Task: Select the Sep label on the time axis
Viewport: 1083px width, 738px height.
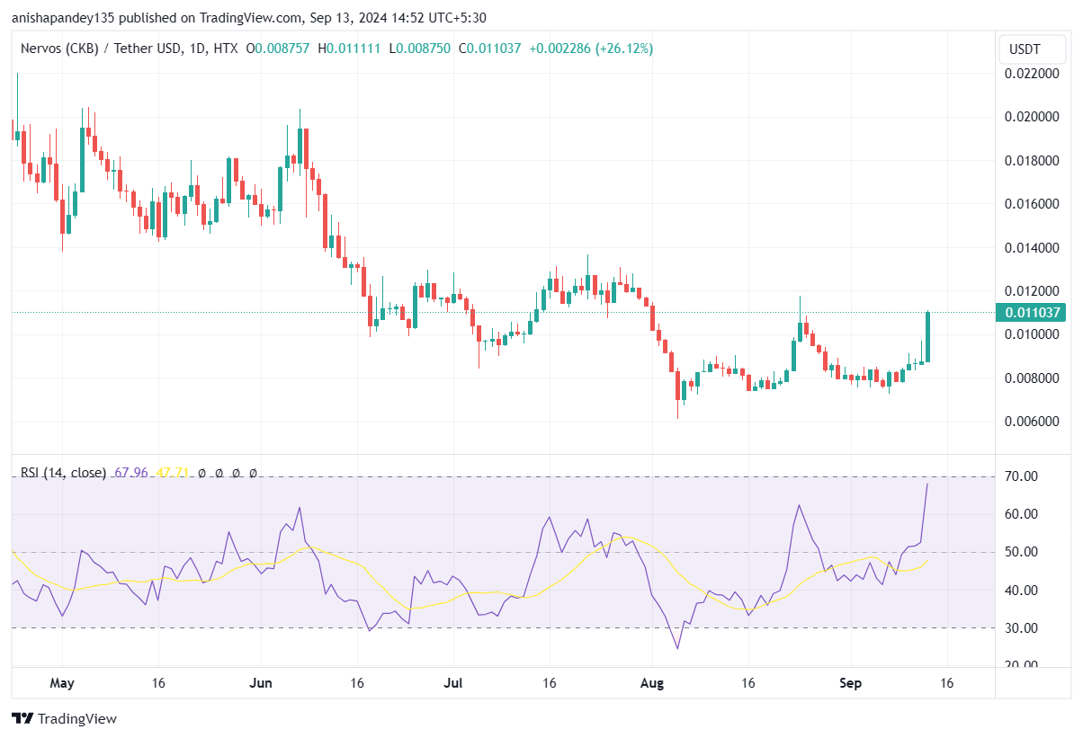Action: tap(849, 683)
